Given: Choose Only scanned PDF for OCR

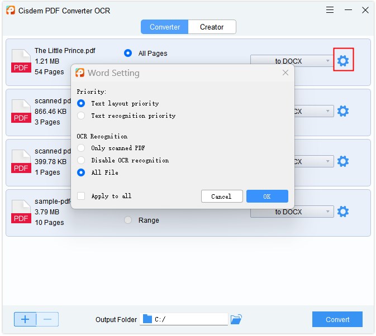Looking at the screenshot, I should pyautogui.click(x=81, y=148).
